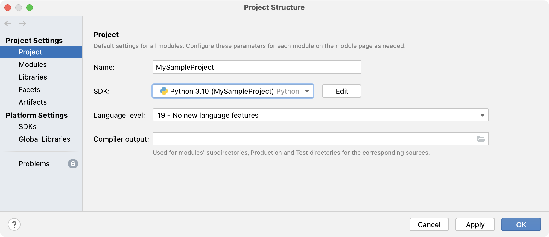Click Cancel to discard changes

(429, 224)
